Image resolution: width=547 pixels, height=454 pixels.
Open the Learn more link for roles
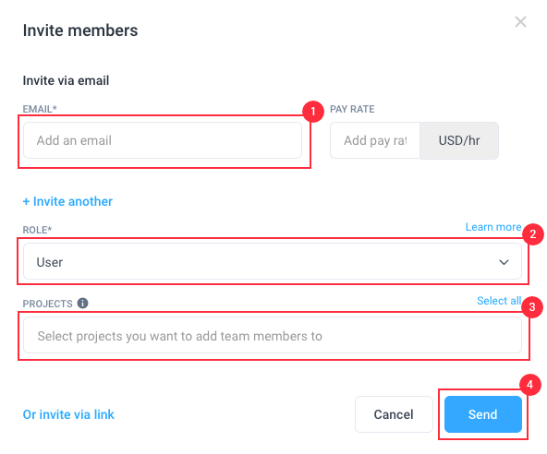coord(493,227)
